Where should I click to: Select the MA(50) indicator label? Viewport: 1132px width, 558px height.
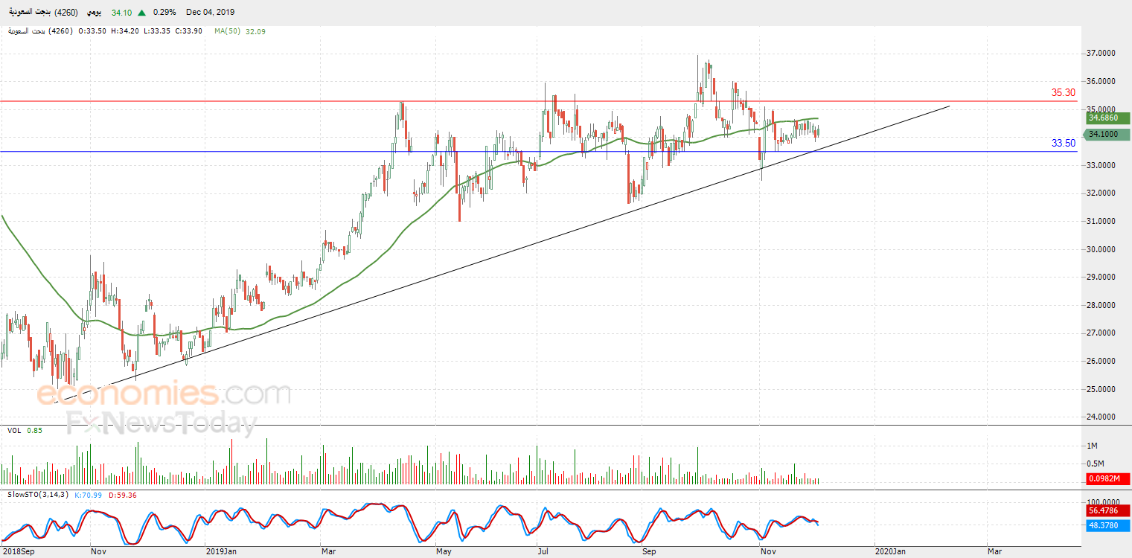tap(228, 31)
